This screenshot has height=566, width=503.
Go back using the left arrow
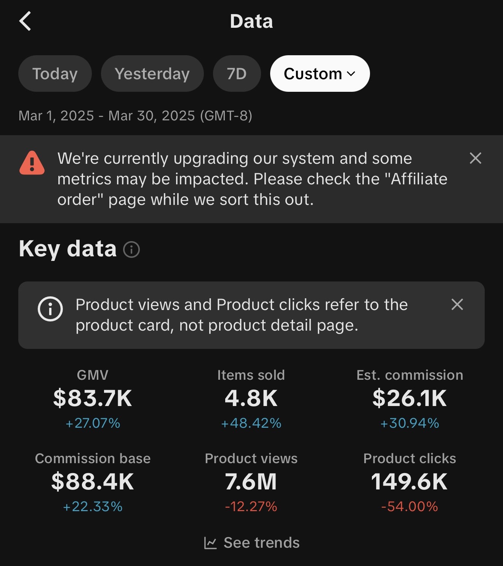point(25,21)
